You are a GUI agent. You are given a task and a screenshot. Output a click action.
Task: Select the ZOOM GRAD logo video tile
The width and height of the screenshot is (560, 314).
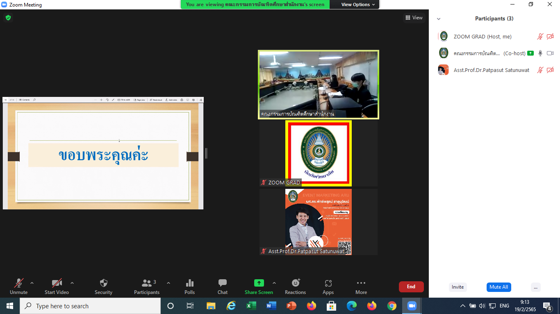point(319,153)
